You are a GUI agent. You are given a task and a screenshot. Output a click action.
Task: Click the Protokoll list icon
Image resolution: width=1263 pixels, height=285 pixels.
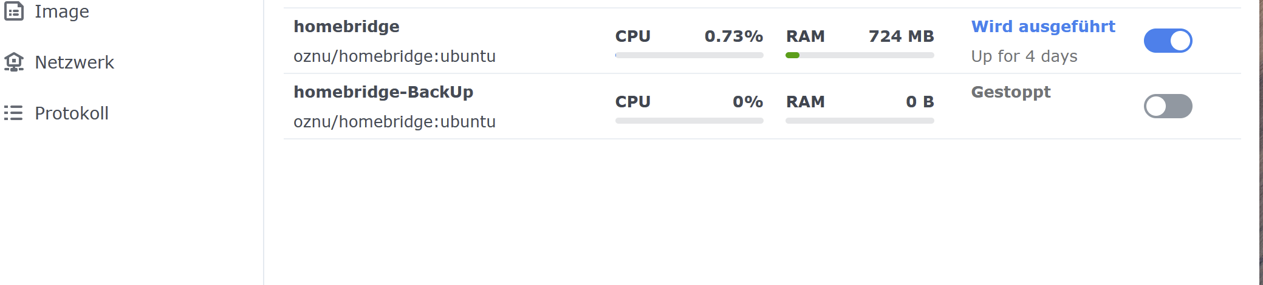tap(13, 113)
